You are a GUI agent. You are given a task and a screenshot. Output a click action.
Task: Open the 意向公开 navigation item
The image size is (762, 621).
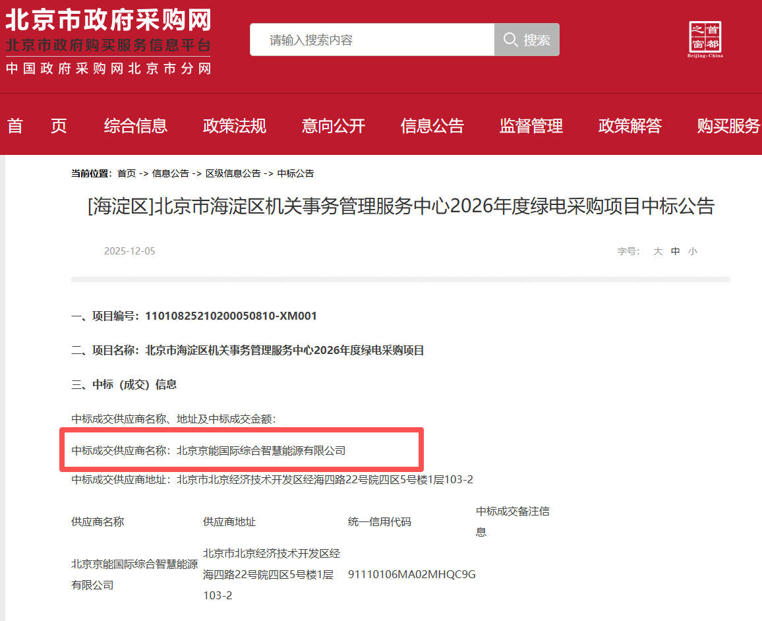click(x=334, y=126)
